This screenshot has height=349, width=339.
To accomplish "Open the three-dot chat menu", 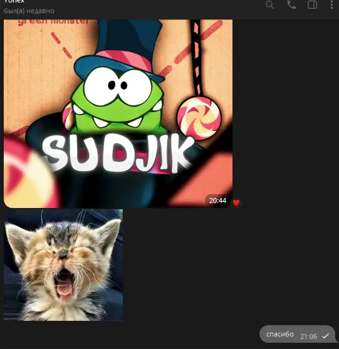I will click(x=331, y=4).
